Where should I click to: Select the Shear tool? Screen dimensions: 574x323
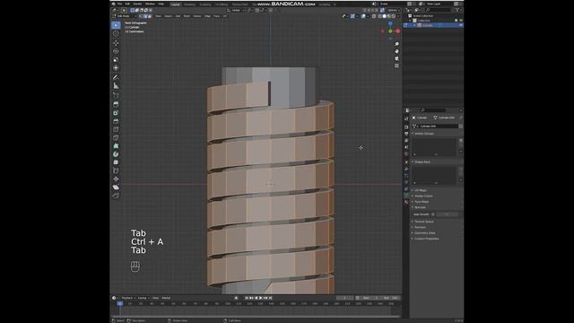click(x=116, y=188)
